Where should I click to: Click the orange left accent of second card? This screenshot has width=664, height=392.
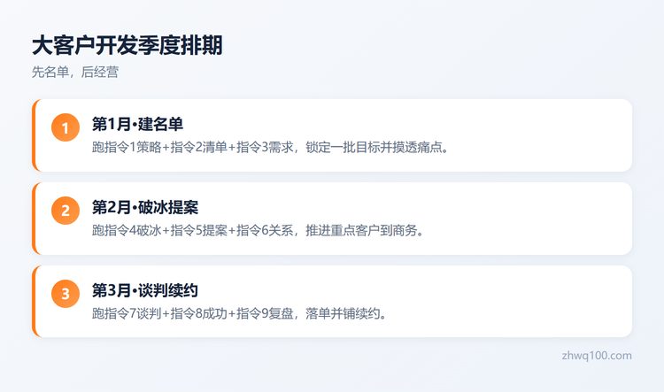point(34,219)
